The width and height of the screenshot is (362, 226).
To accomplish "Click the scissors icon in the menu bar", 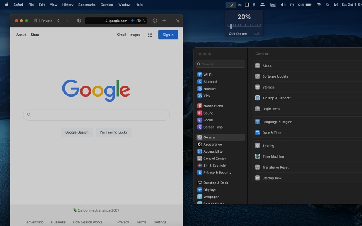I will click(x=240, y=5).
